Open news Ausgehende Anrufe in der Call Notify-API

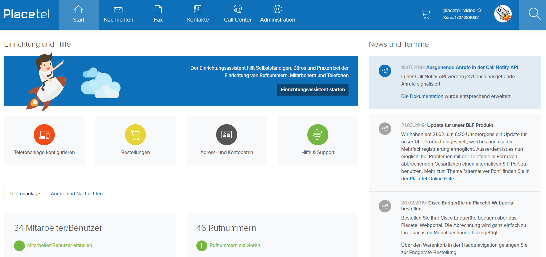(x=472, y=67)
